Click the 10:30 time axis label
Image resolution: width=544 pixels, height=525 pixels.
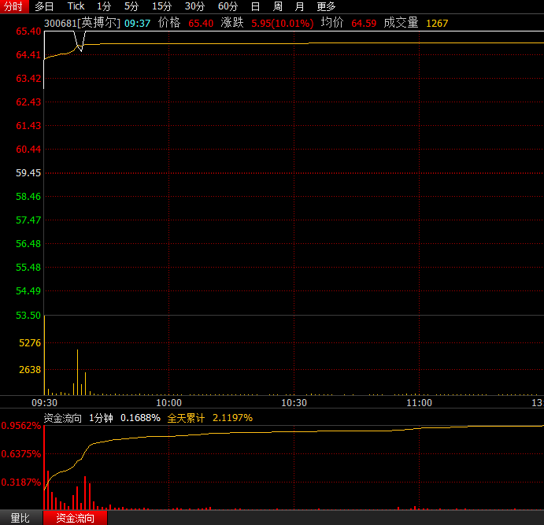point(294,402)
